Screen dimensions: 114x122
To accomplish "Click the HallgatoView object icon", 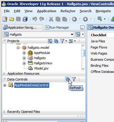I will (x=30, y=63).
